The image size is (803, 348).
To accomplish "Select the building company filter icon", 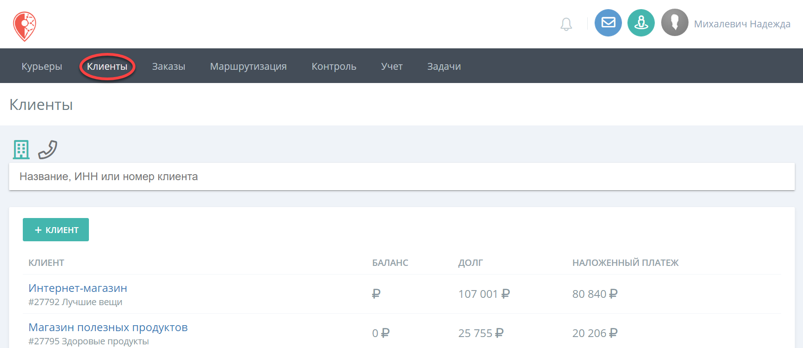I will point(21,150).
